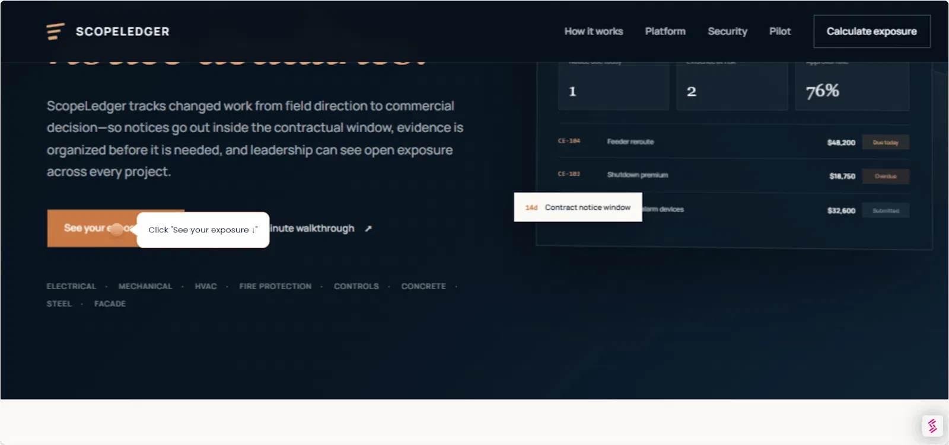This screenshot has height=445, width=949.
Task: Click the Contract notice window callout
Action: click(x=578, y=207)
